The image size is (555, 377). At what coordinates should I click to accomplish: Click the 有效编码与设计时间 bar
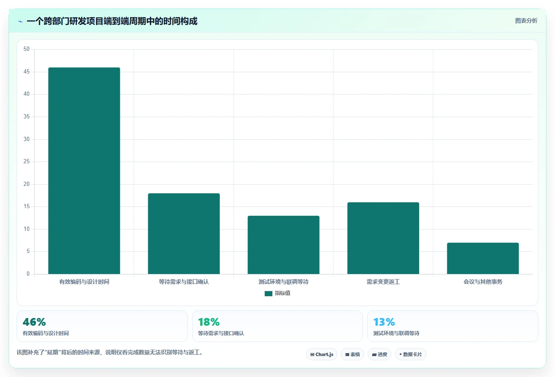pyautogui.click(x=84, y=171)
